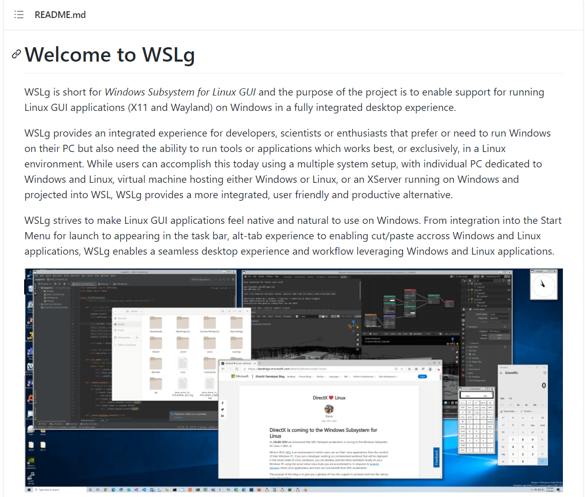Click the Update link in PyCharm's notification
The width and height of the screenshot is (585, 497).
point(178,417)
